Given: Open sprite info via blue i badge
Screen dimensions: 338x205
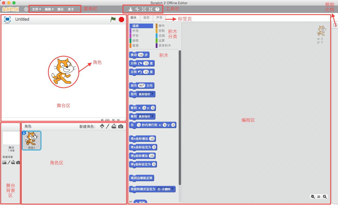Looking at the screenshot, I should coord(24,133).
